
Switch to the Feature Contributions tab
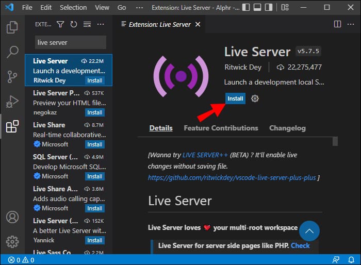(x=221, y=128)
